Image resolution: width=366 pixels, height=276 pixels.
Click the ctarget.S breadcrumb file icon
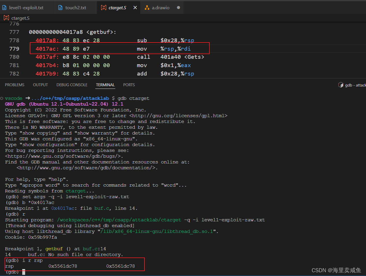[6, 18]
